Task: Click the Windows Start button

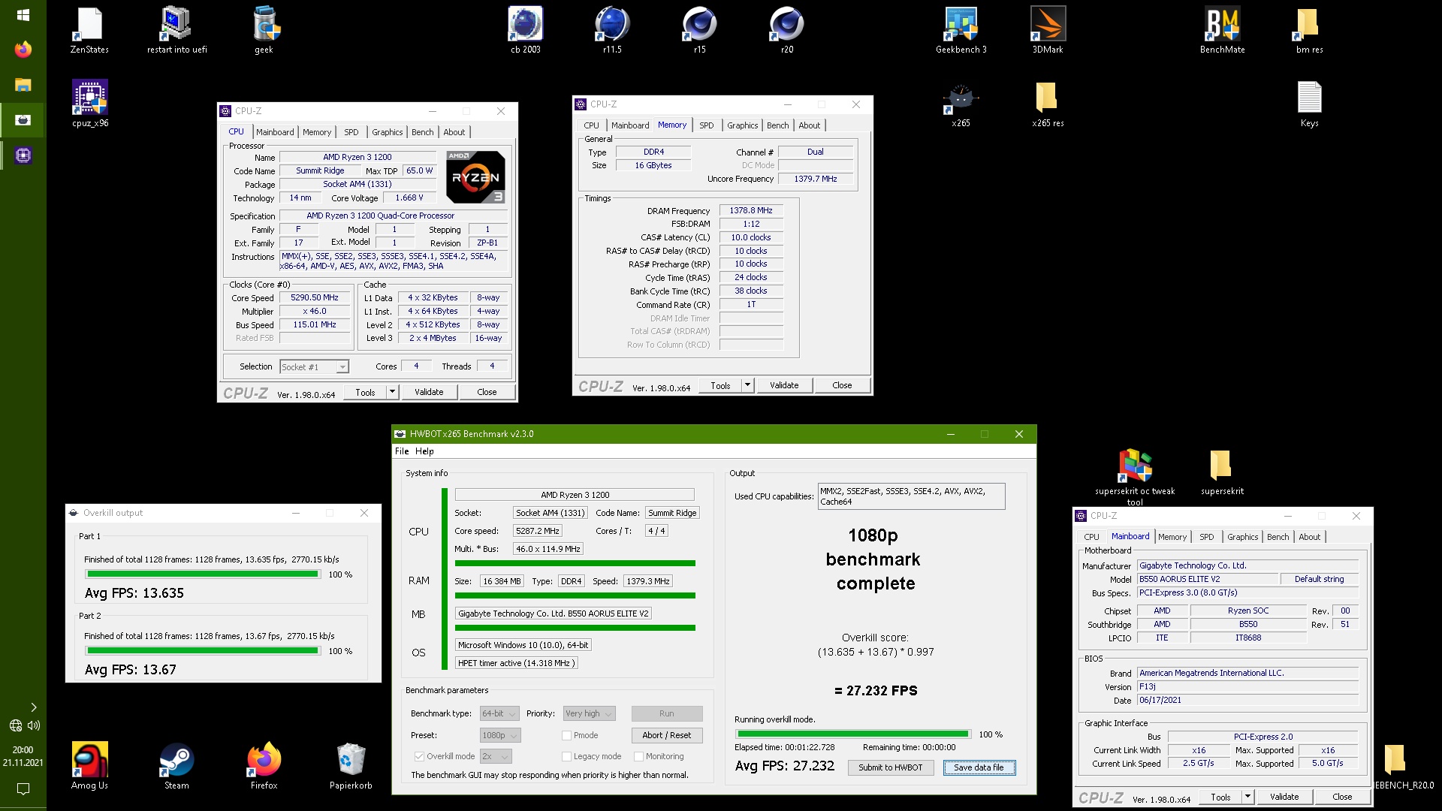Action: 23,15
